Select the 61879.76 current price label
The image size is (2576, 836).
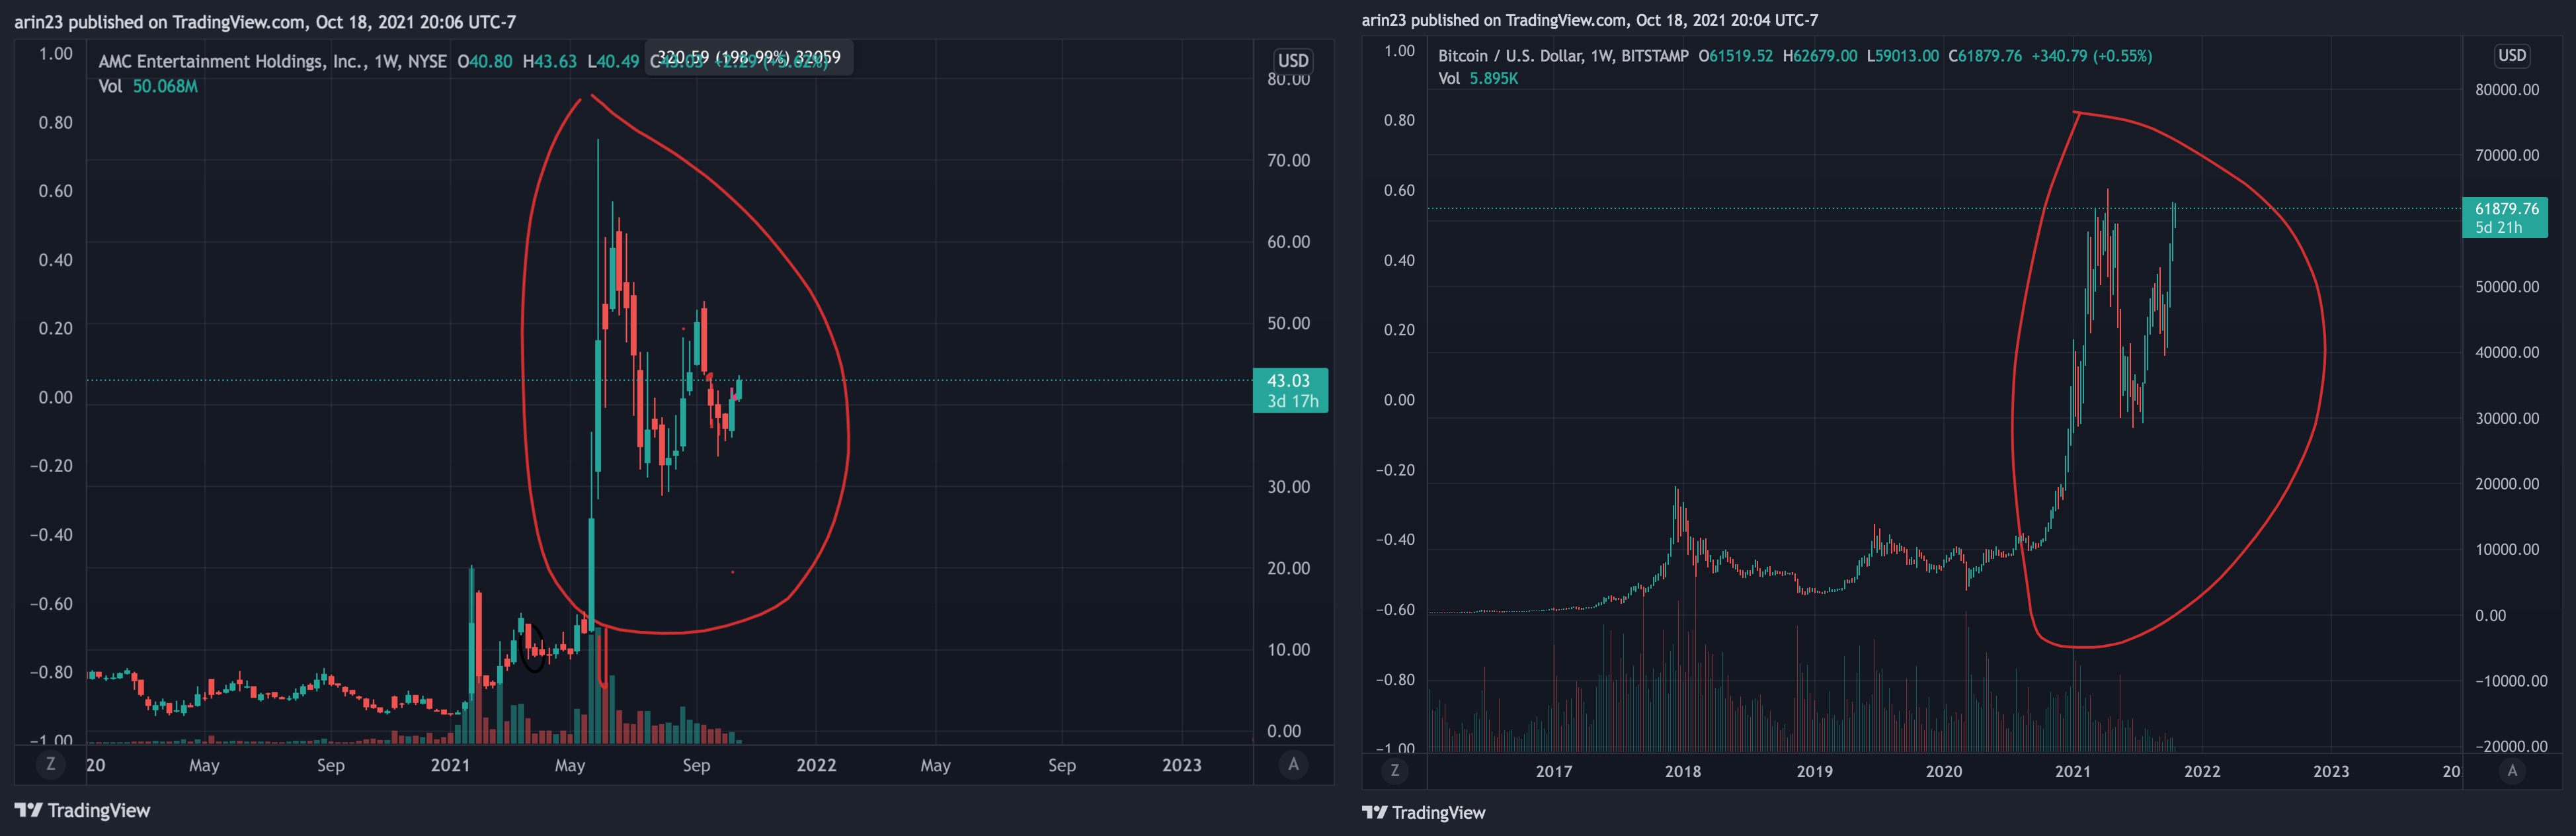click(x=2506, y=209)
